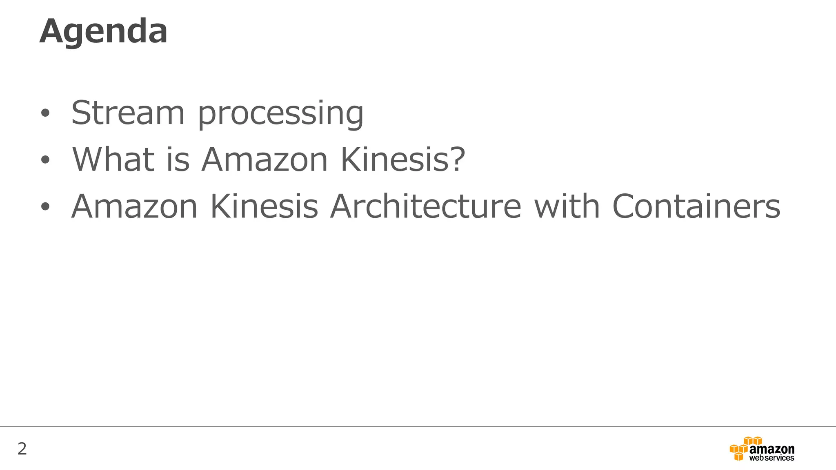The height and width of the screenshot is (470, 836).
Task: Click the bullet dot before "Stream processing"
Action: pos(45,113)
